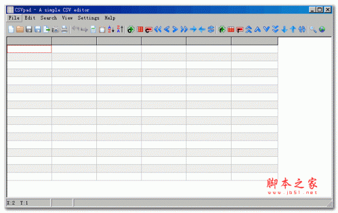Sort ascending A to Z
The height and width of the screenshot is (213, 338).
pos(111,29)
